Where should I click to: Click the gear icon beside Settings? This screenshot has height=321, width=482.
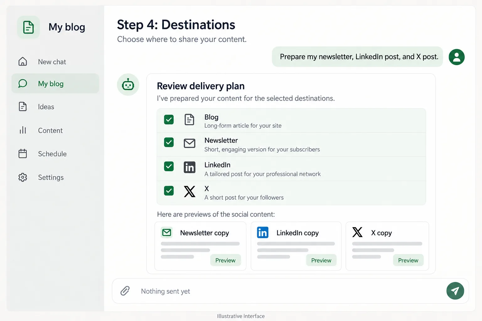[x=23, y=177]
